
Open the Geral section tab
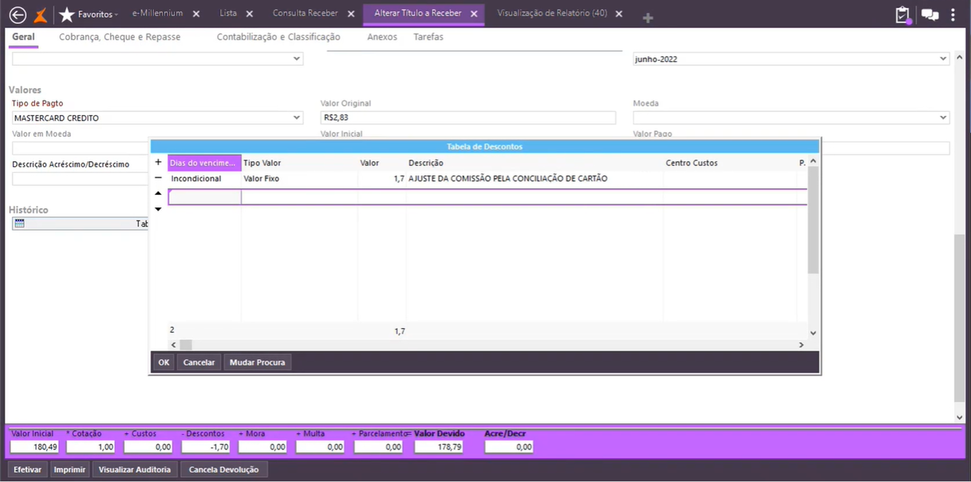[x=23, y=37]
